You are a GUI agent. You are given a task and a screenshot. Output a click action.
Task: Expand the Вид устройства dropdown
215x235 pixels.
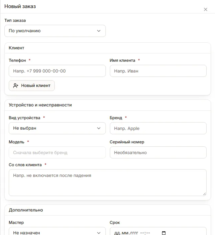57,128
